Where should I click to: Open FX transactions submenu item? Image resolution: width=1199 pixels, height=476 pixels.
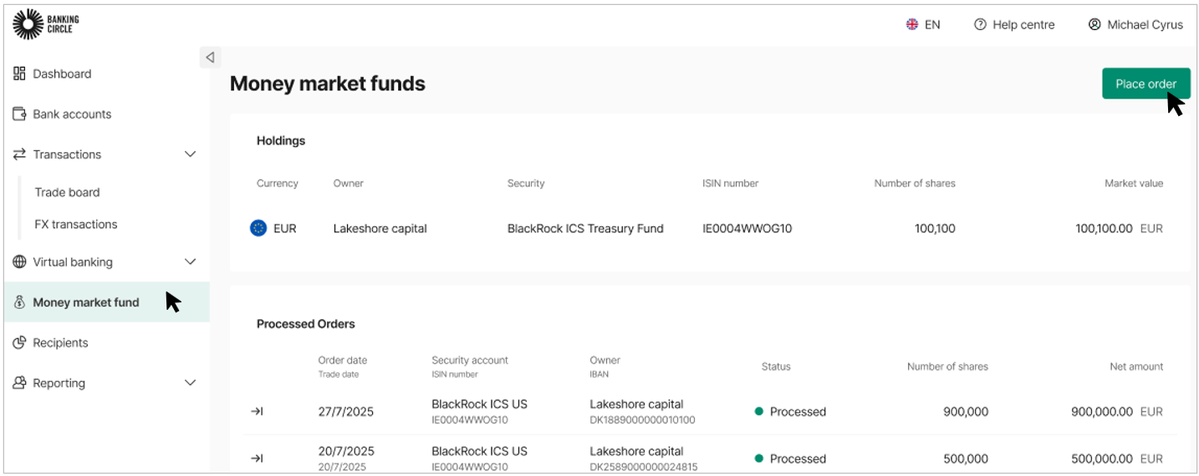pyautogui.click(x=76, y=224)
